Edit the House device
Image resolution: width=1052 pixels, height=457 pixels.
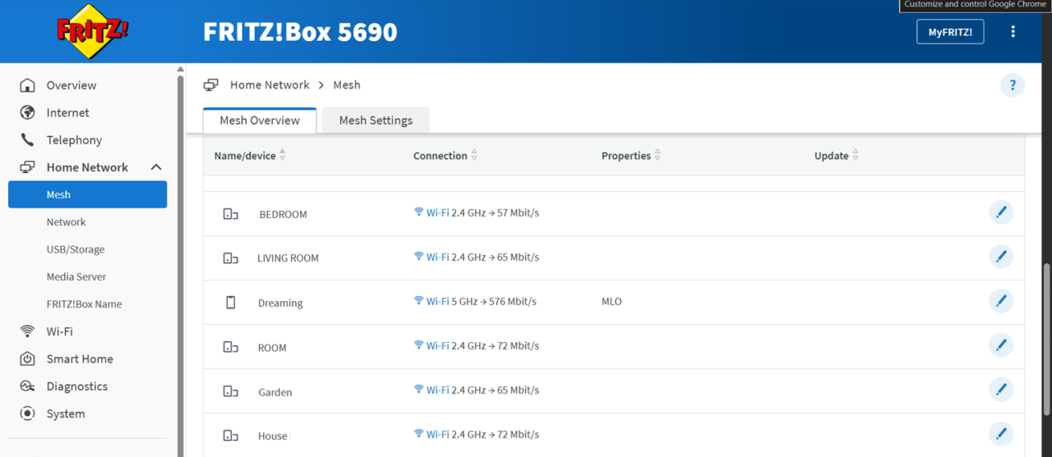click(x=1001, y=434)
